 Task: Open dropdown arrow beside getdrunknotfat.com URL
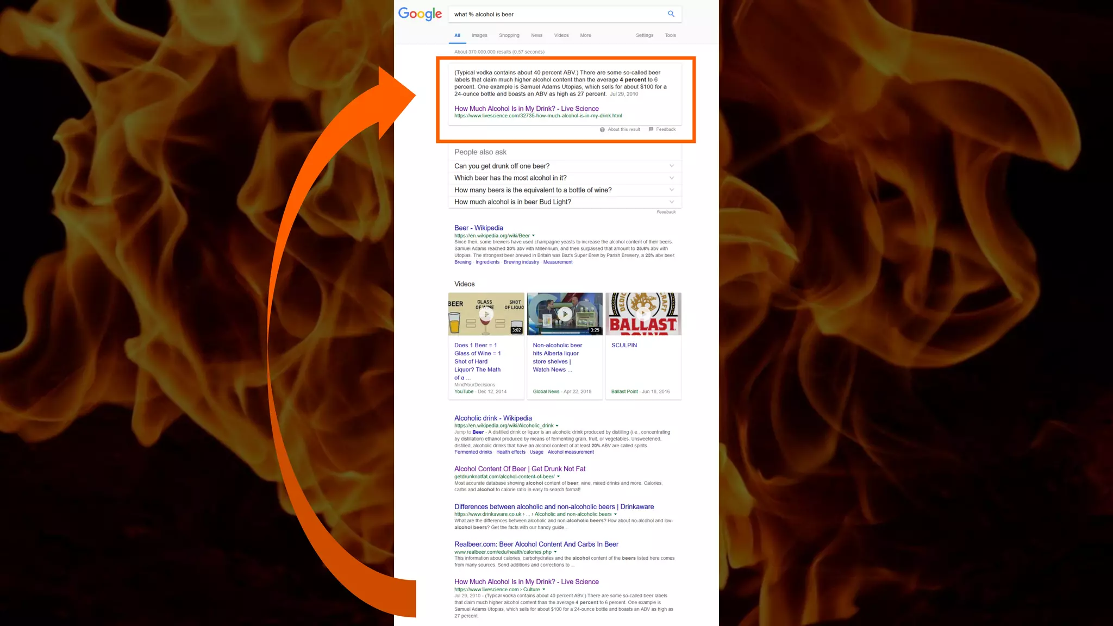(x=558, y=477)
